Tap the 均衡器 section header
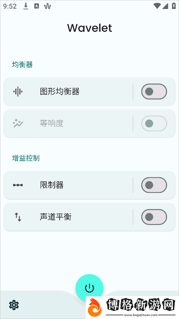Image resolution: width=179 pixels, height=319 pixels. [x=22, y=65]
